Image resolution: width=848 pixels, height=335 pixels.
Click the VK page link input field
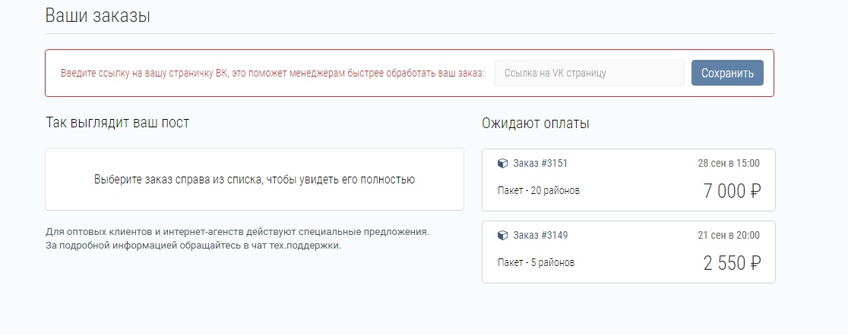(x=590, y=73)
